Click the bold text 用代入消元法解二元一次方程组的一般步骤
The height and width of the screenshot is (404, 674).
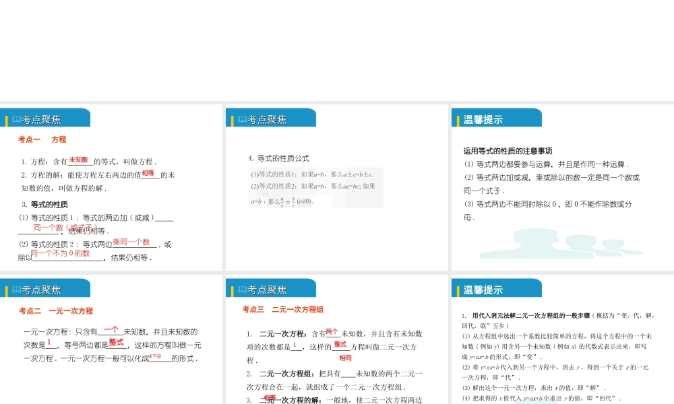point(531,316)
